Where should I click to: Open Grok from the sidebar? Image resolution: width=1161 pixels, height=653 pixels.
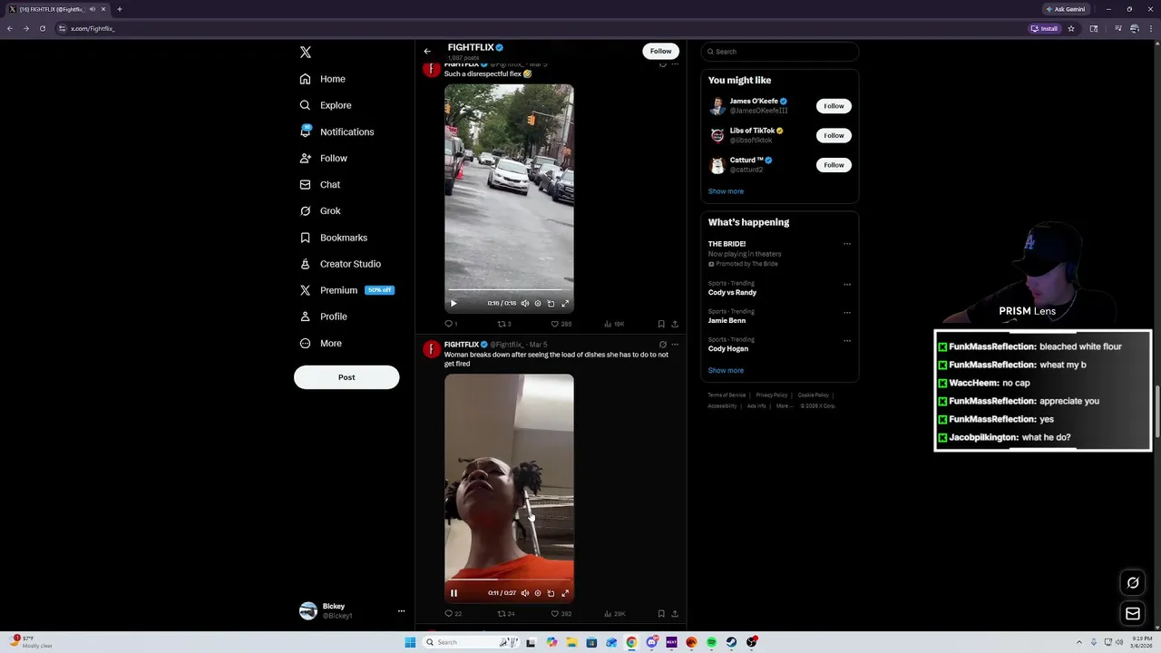(320, 210)
